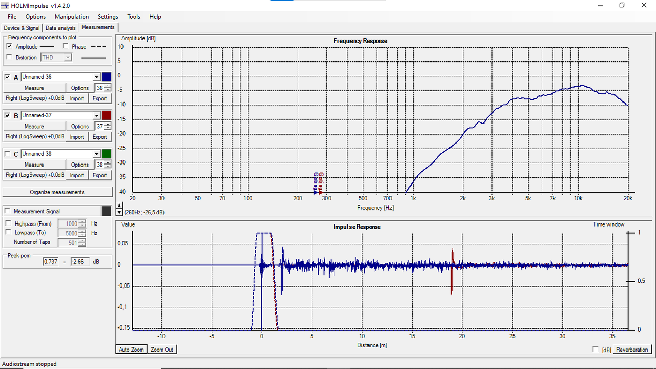
Task: Open the gray Measurement Signal color swatch
Action: pyautogui.click(x=107, y=211)
